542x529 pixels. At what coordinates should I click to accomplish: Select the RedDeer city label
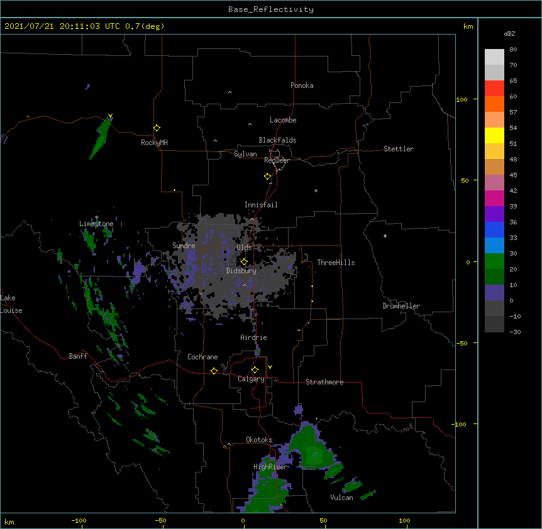click(x=277, y=160)
